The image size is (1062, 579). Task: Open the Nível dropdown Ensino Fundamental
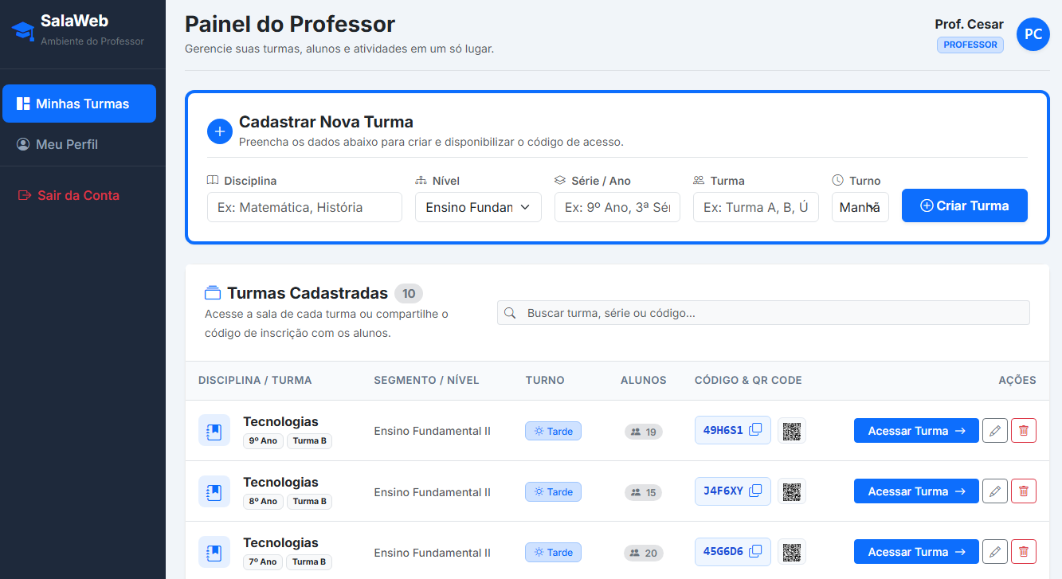478,207
